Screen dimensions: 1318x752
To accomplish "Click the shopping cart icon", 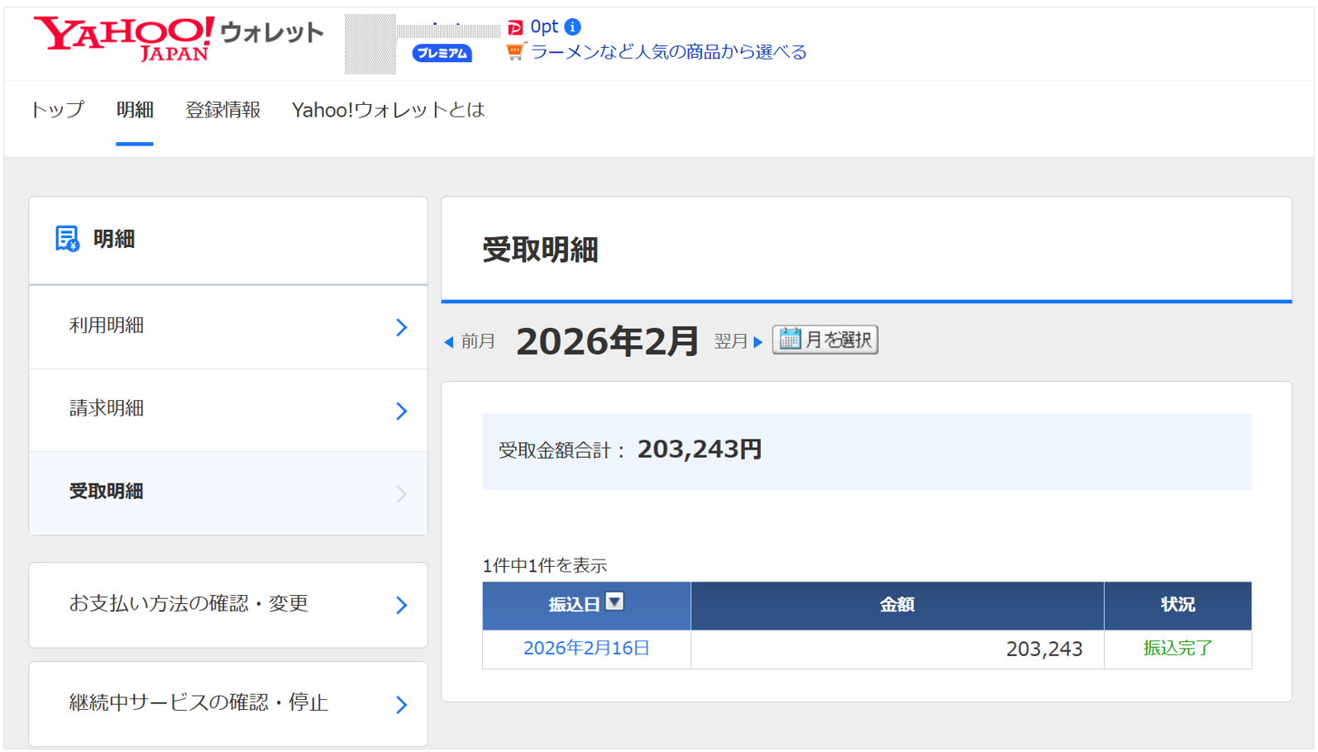I will click(x=515, y=52).
